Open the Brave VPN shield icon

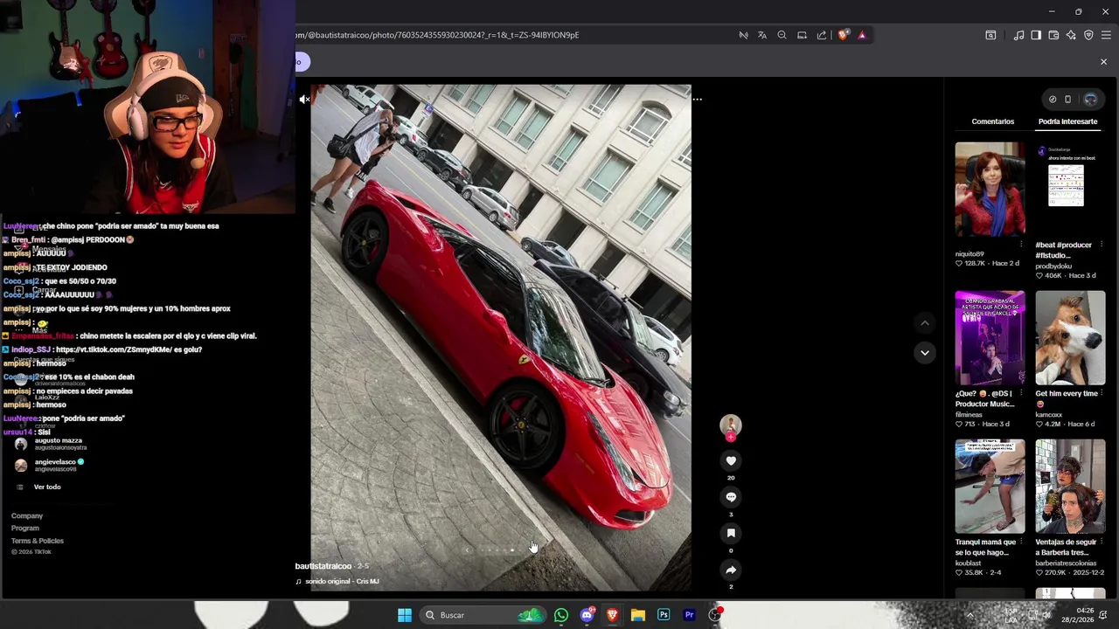[x=1088, y=35]
